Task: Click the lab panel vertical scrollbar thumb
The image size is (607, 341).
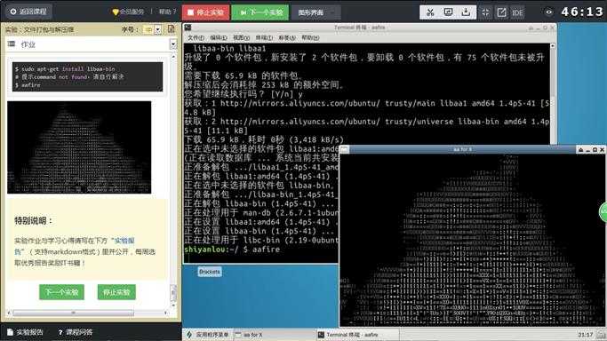Action: (173, 293)
